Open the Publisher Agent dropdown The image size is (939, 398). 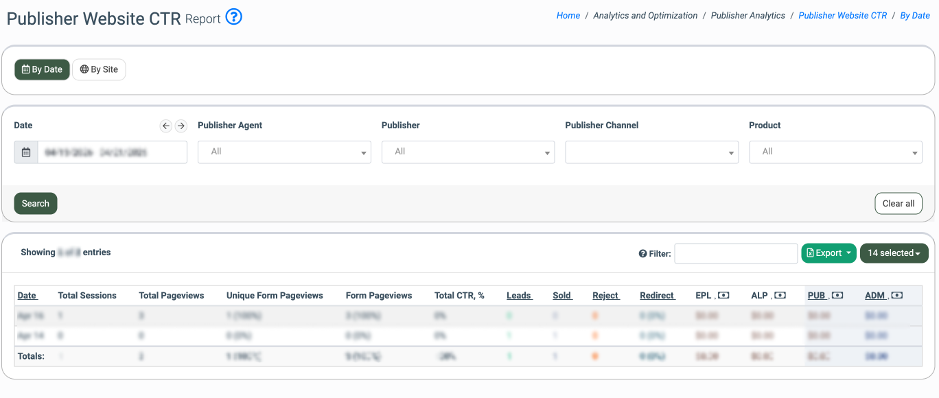click(x=284, y=152)
